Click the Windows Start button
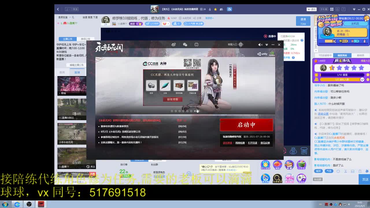The height and width of the screenshot is (208, 370). tap(5, 204)
